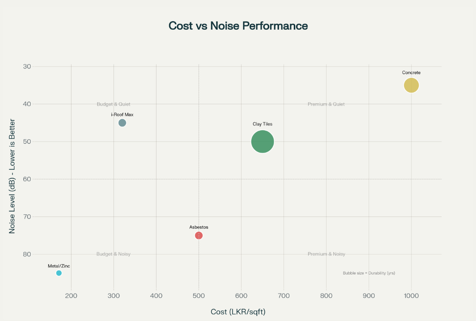Click the Premium & Quiet quadrant label
Viewport: 476px width, 321px height.
pos(325,104)
